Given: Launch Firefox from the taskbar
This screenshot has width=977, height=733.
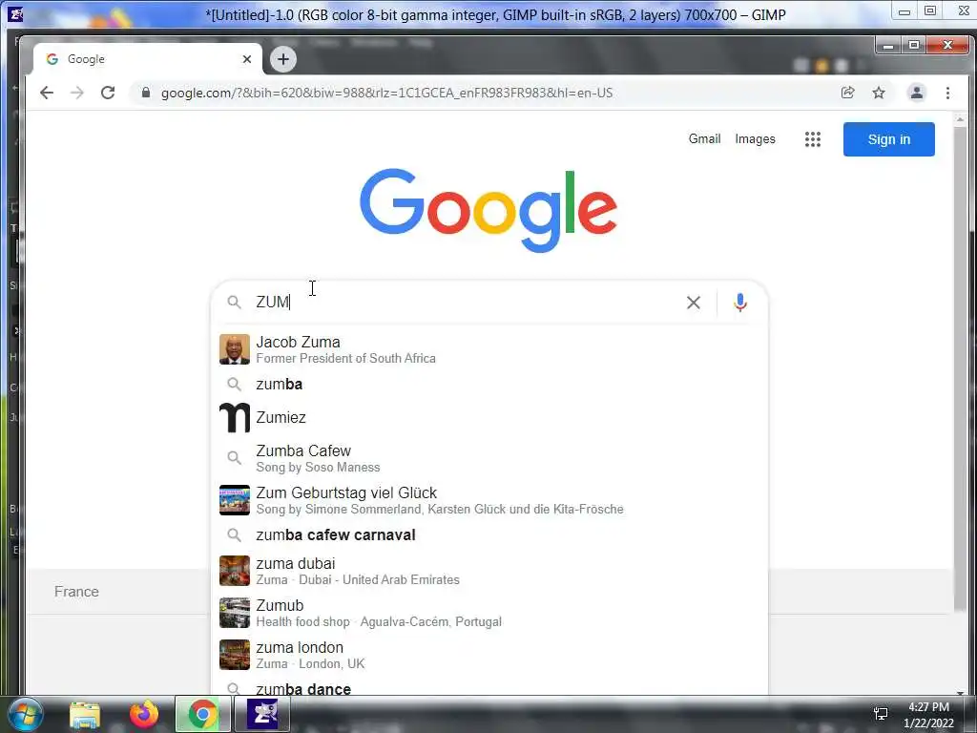Looking at the screenshot, I should click(144, 714).
